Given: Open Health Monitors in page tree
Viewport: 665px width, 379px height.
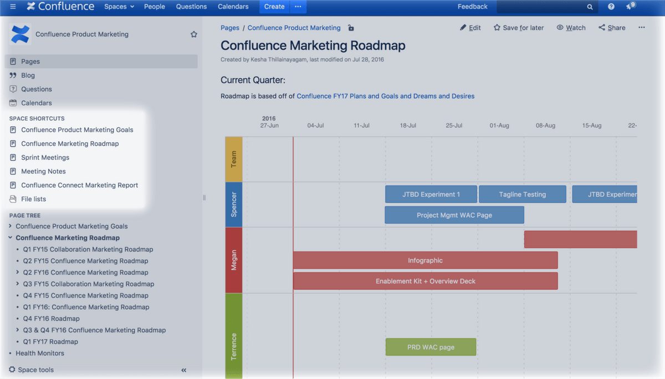Looking at the screenshot, I should pyautogui.click(x=40, y=354).
